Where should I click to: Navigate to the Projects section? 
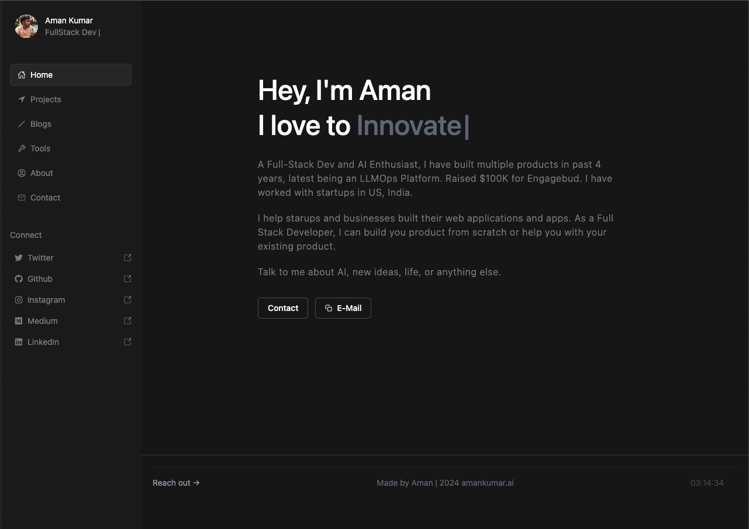45,99
